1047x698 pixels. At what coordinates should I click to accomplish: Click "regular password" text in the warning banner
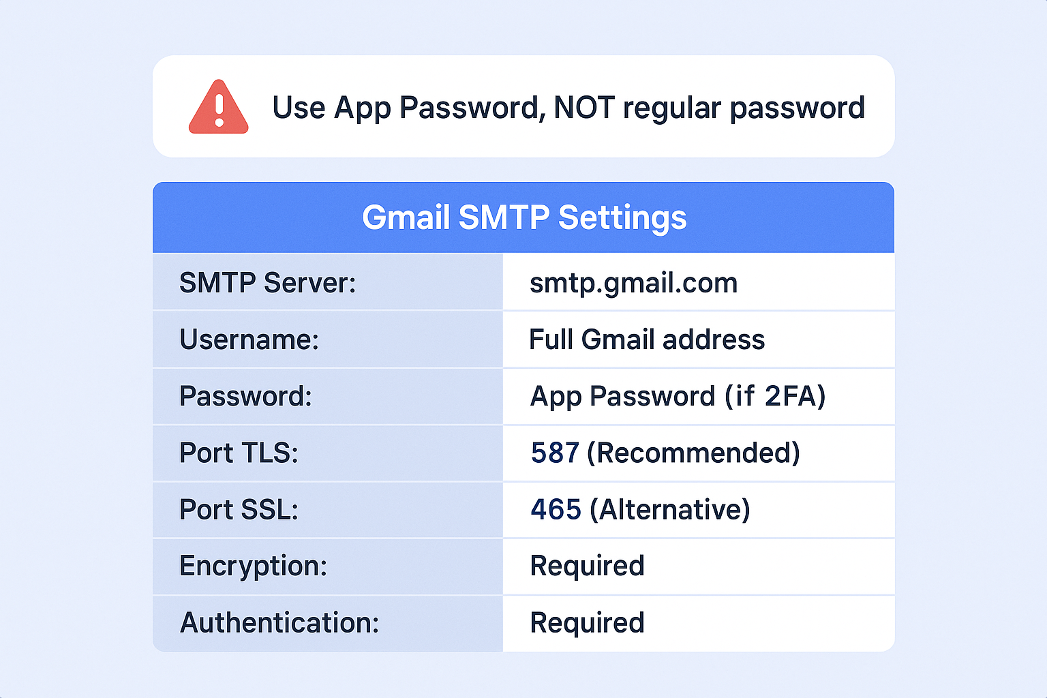744,108
